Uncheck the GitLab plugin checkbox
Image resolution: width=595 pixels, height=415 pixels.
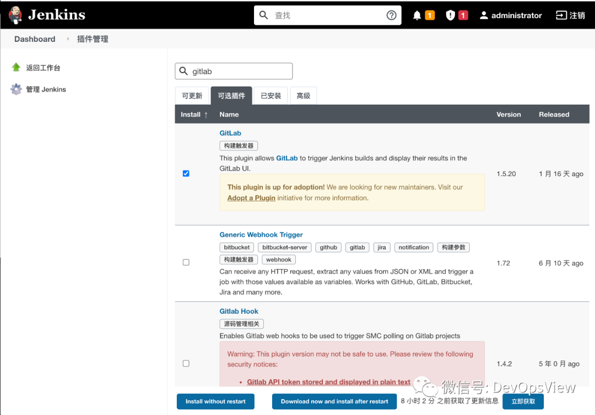coord(186,173)
